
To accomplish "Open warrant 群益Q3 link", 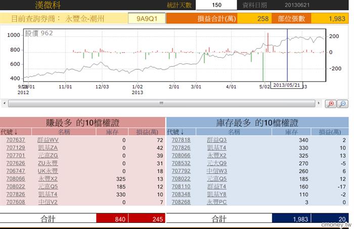I will 217,140.
